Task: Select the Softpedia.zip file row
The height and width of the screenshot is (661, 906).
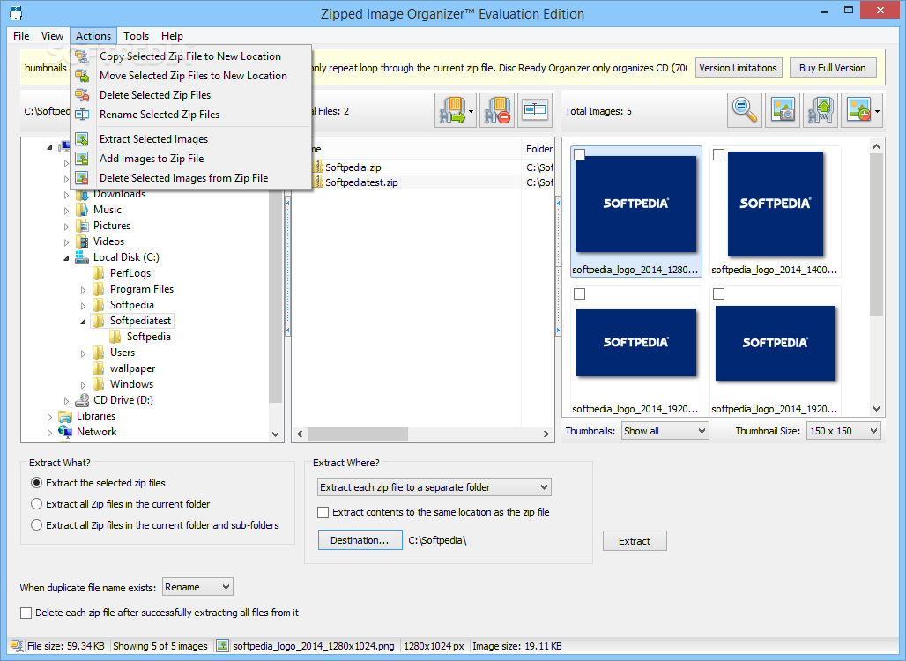Action: [x=422, y=167]
